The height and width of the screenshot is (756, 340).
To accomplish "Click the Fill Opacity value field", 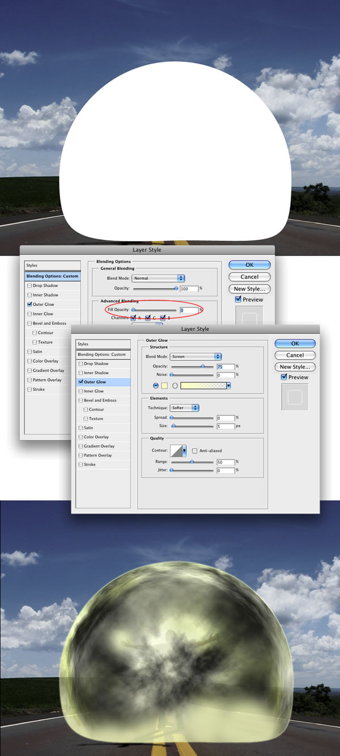I will [x=188, y=310].
